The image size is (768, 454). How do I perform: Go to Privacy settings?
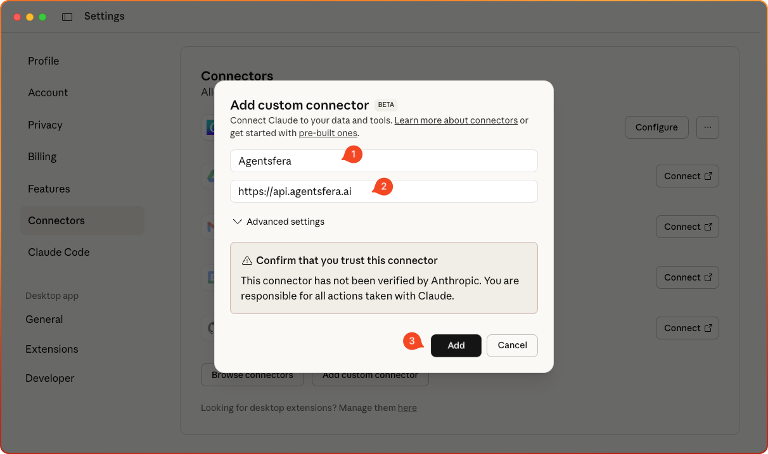click(45, 125)
